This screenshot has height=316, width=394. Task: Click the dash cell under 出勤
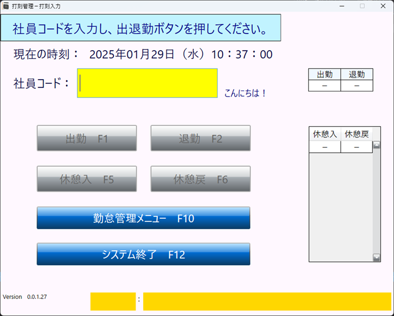325,86
